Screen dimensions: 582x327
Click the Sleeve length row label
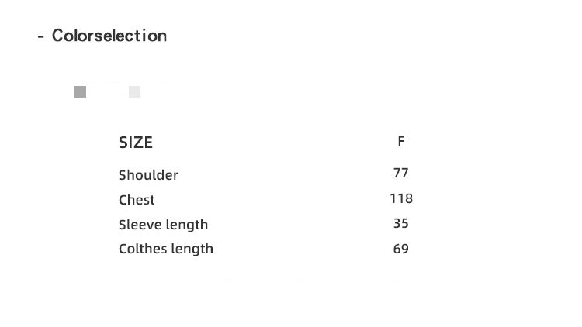pos(163,225)
